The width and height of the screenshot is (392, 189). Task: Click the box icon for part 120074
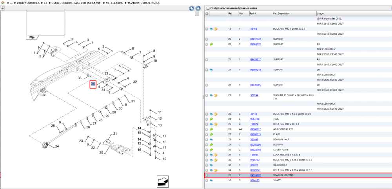pyautogui.click(x=216, y=124)
